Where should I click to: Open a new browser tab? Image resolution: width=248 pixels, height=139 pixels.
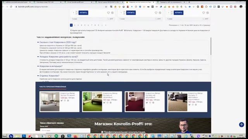click(x=189, y=2)
